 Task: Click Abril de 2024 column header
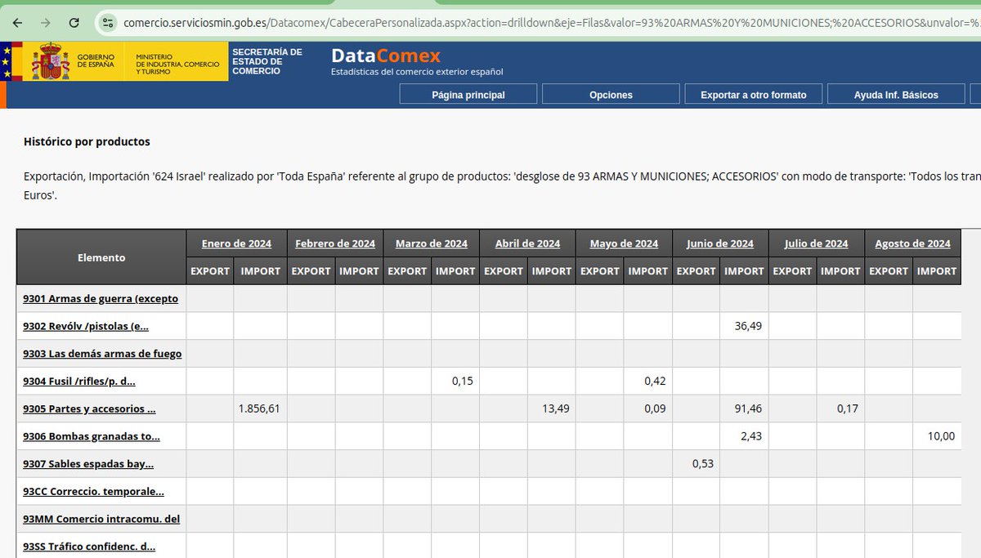[528, 243]
